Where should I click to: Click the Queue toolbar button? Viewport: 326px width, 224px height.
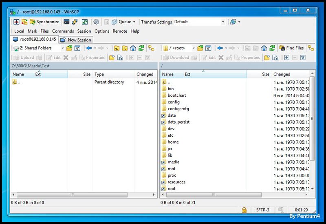[x=121, y=22]
